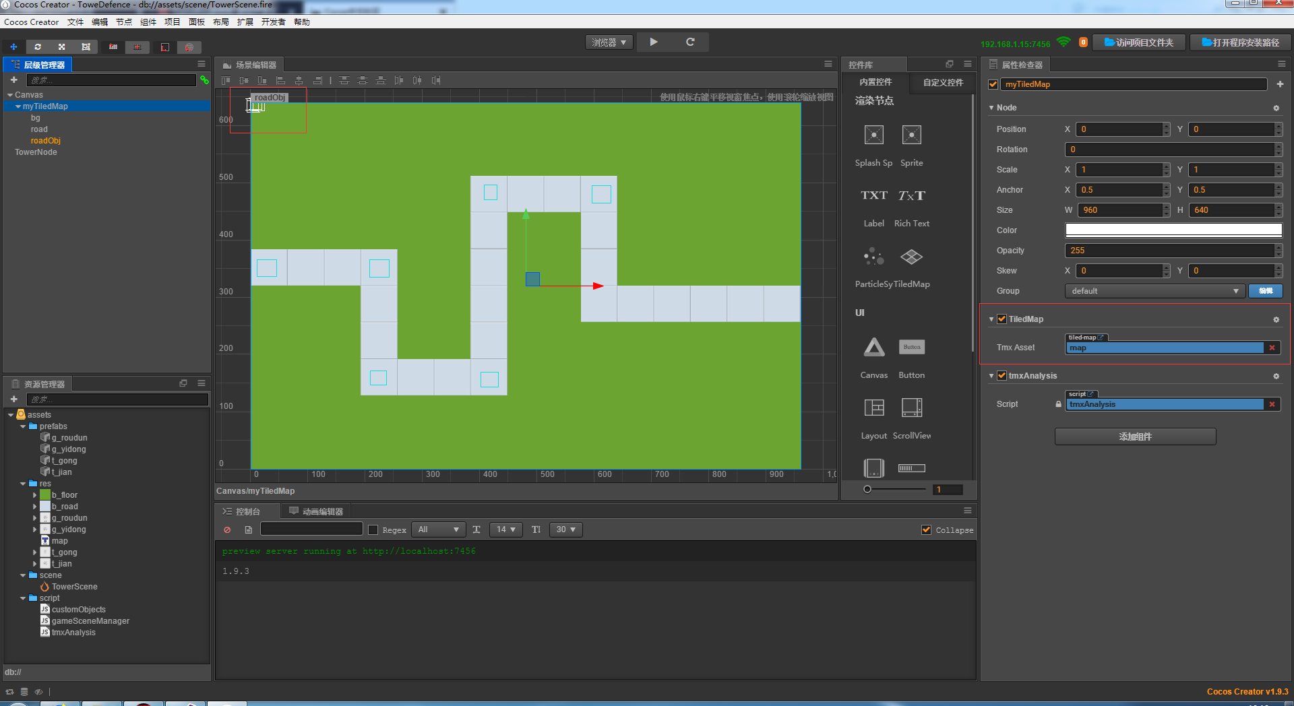The height and width of the screenshot is (706, 1294).
Task: Toggle the Collapse console checkbox
Action: pos(927,530)
